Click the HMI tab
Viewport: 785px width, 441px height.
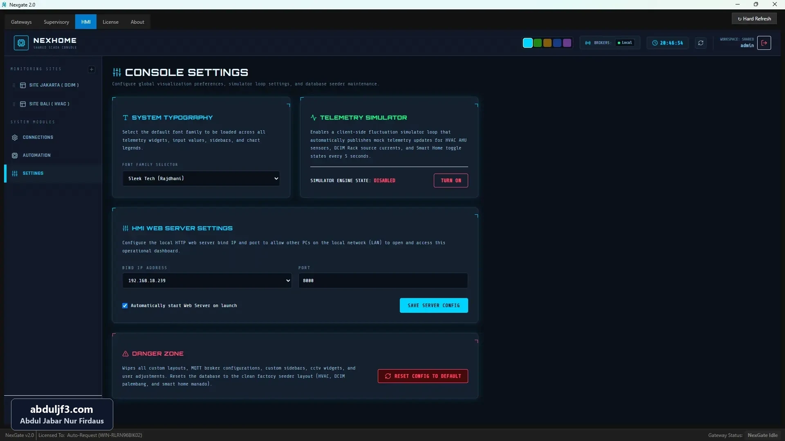click(x=86, y=22)
